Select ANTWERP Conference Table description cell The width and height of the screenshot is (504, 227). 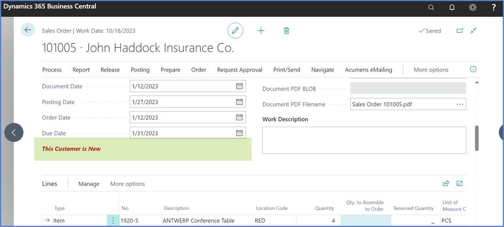[x=207, y=221]
